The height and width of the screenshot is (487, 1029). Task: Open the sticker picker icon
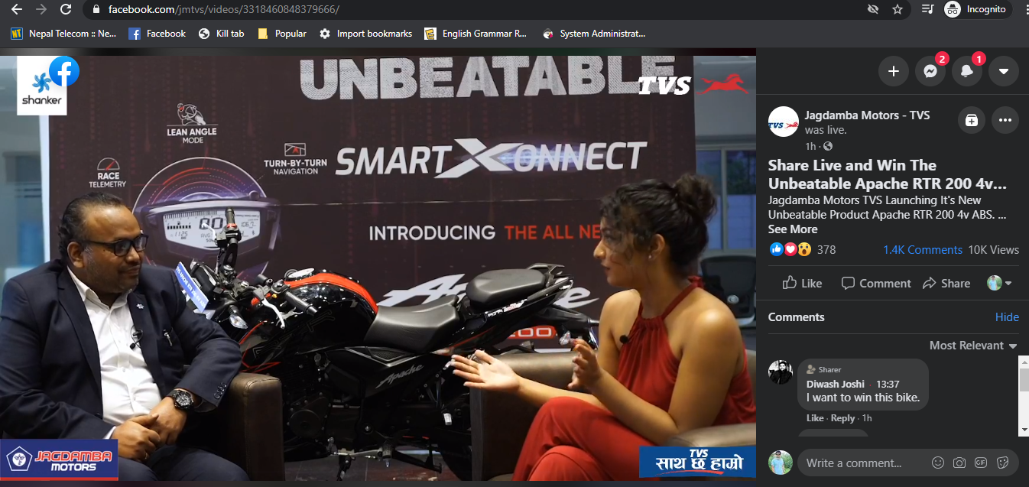click(1003, 463)
